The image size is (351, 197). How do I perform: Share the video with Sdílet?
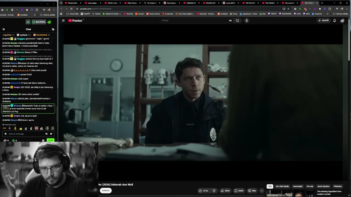click(225, 191)
